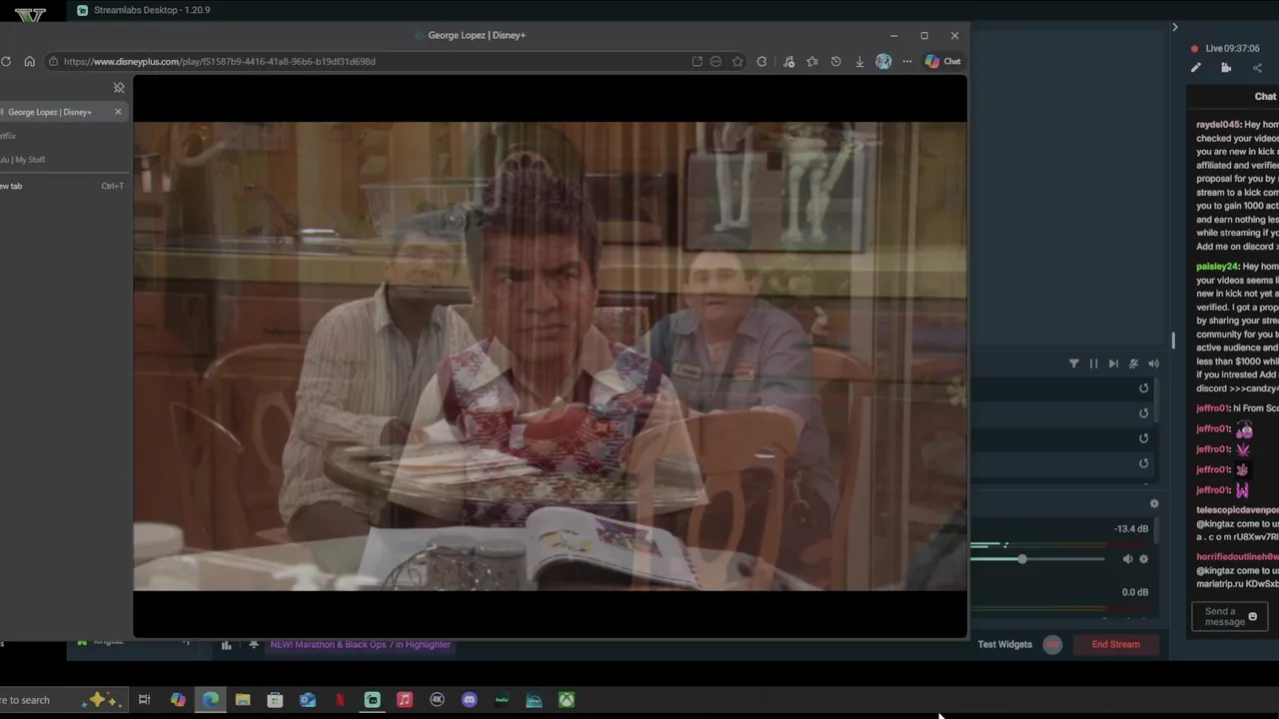
Task: Click the third refresh arrow in the Streamlabs list
Action: point(1144,438)
